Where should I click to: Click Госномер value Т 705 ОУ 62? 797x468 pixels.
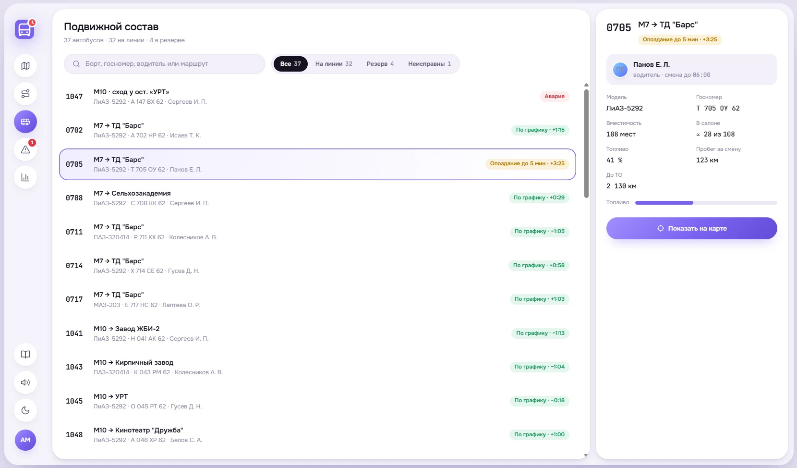[x=718, y=108]
